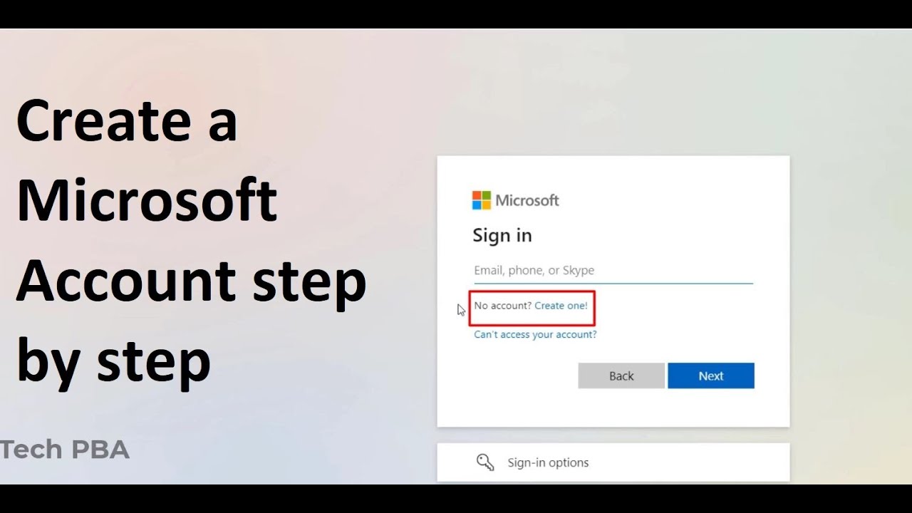Image resolution: width=912 pixels, height=513 pixels.
Task: Focus the Email, phone, or Skype field
Action: 613,271
